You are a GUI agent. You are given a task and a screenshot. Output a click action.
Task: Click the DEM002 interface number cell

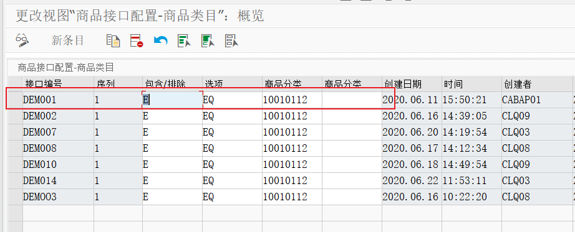pyautogui.click(x=58, y=116)
